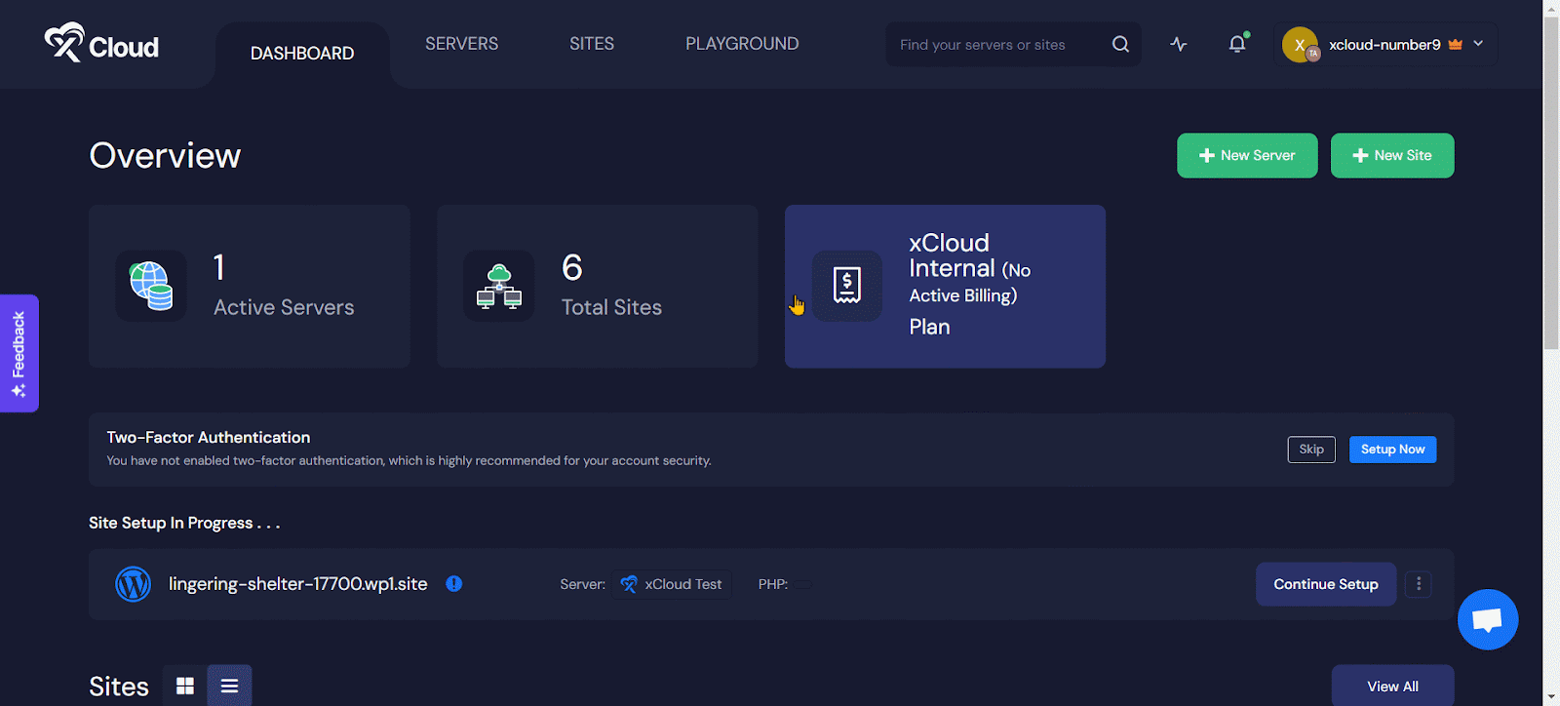Switch Sites to list view
1560x706 pixels.
coord(229,686)
